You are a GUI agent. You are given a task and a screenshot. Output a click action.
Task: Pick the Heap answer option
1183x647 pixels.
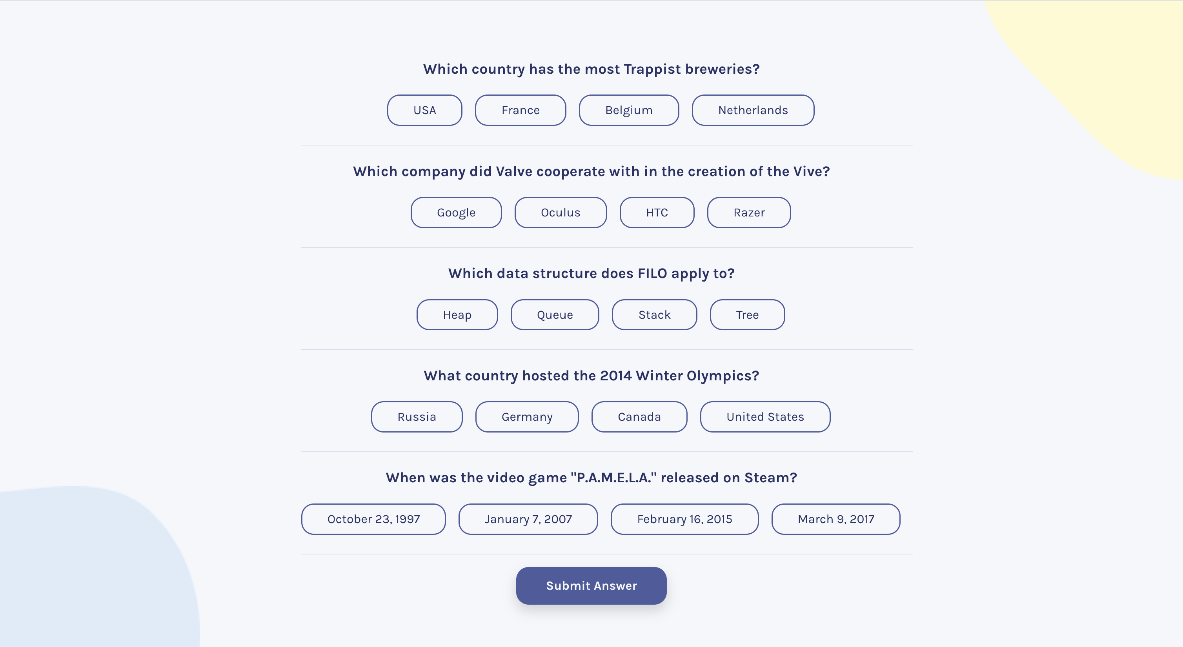point(457,314)
